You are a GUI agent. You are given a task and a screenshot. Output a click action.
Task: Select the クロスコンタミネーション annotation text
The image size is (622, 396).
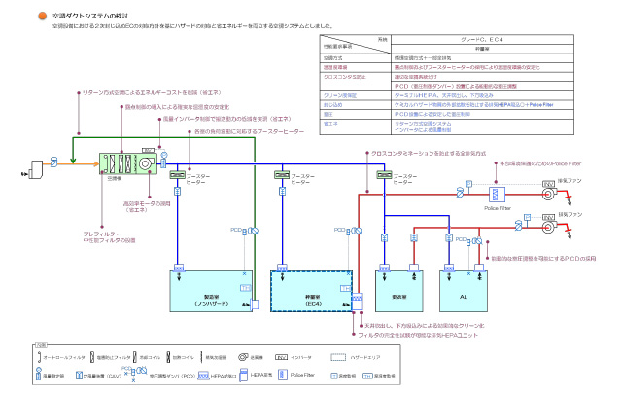point(416,153)
